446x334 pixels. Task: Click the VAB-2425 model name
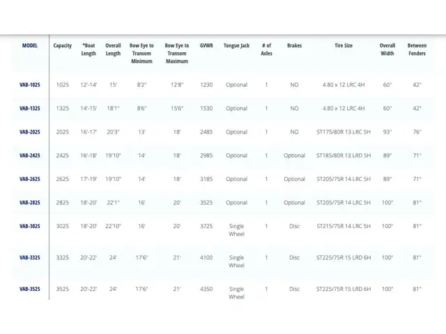click(x=30, y=156)
